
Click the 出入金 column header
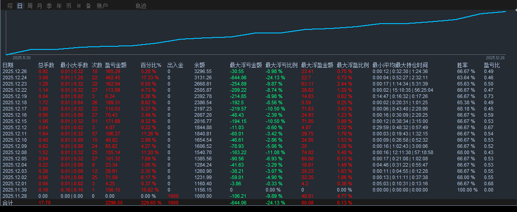tap(176, 65)
